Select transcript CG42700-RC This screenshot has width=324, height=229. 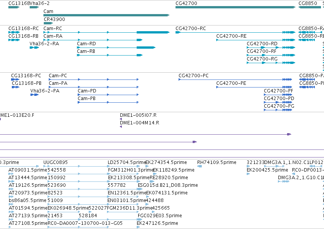click(236, 32)
